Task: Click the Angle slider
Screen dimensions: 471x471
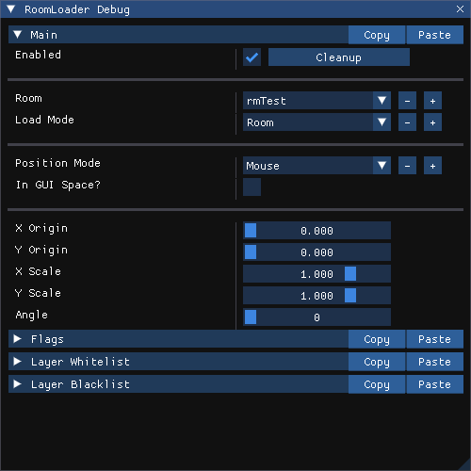Action: [317, 317]
